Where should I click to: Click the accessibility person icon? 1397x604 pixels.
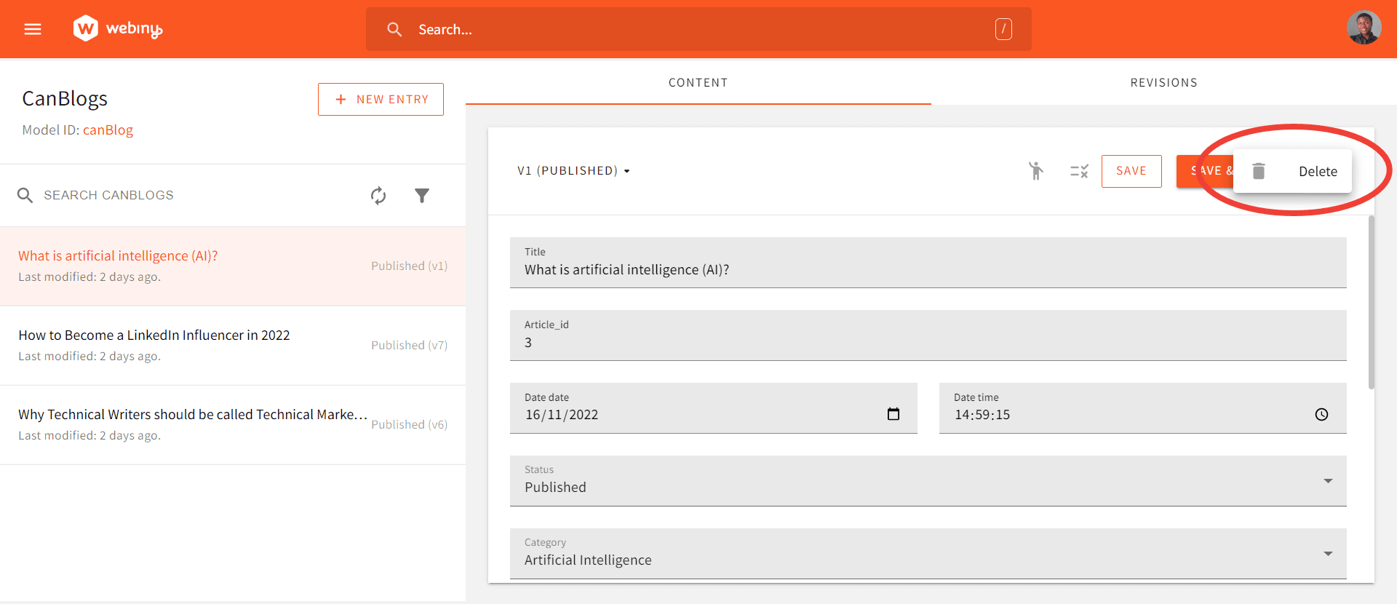[x=1036, y=171]
